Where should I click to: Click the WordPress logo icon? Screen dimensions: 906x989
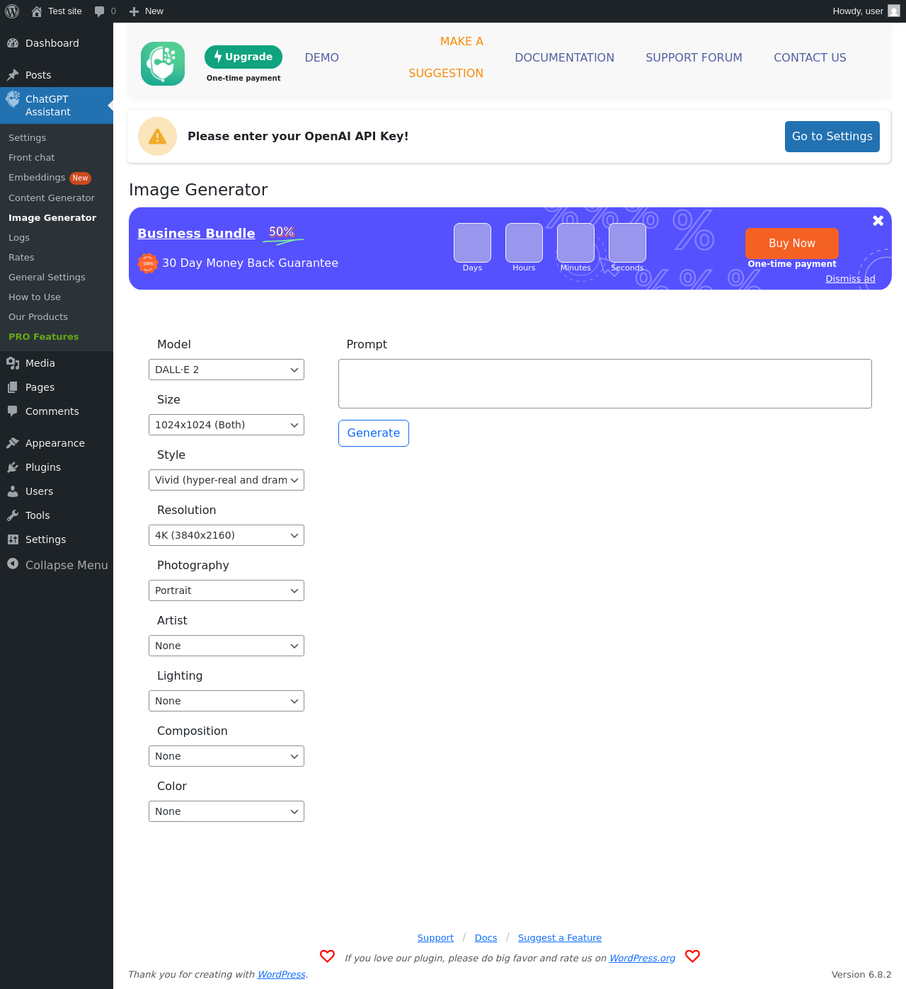(12, 11)
